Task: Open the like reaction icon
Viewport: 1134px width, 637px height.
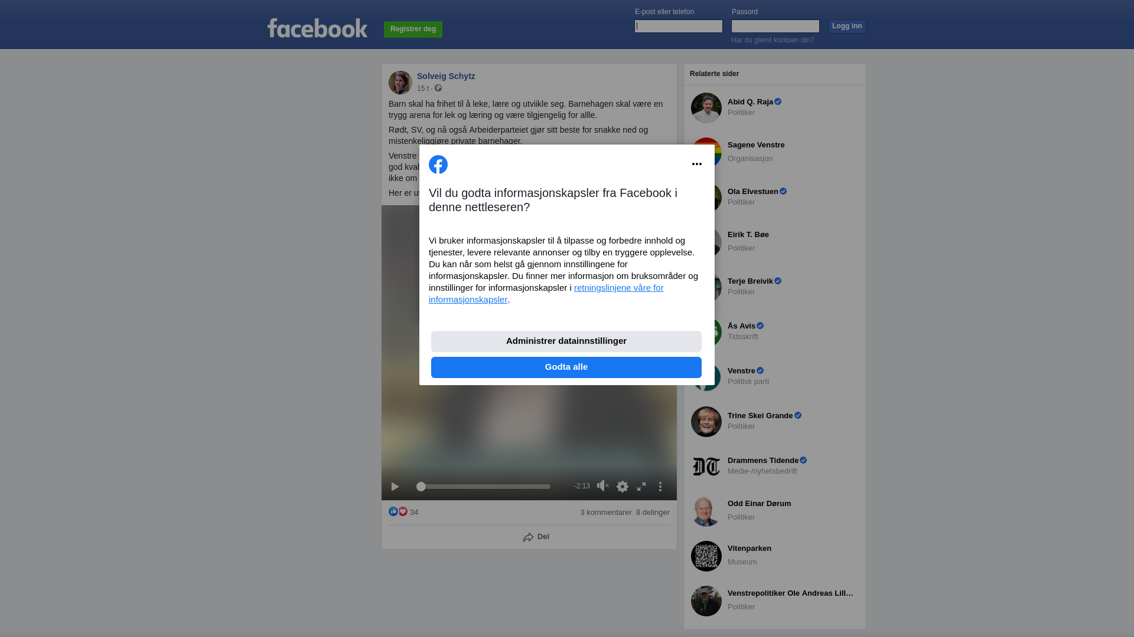Action: pos(393,511)
